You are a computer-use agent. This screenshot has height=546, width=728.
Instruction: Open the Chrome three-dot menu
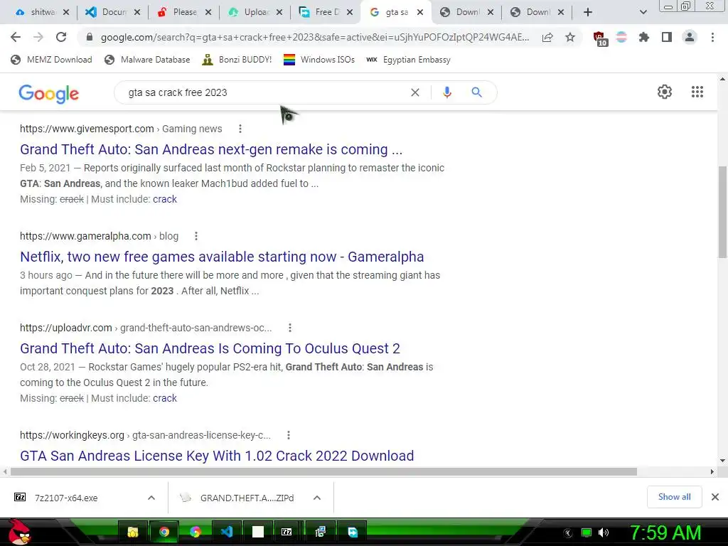point(712,37)
